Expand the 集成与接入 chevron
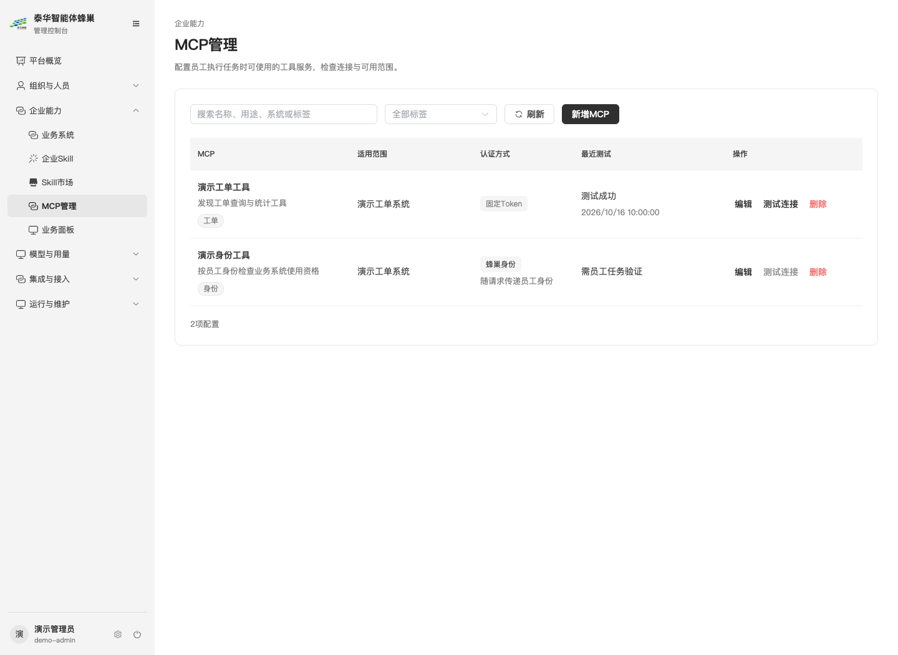Image resolution: width=898 pixels, height=655 pixels. [136, 279]
